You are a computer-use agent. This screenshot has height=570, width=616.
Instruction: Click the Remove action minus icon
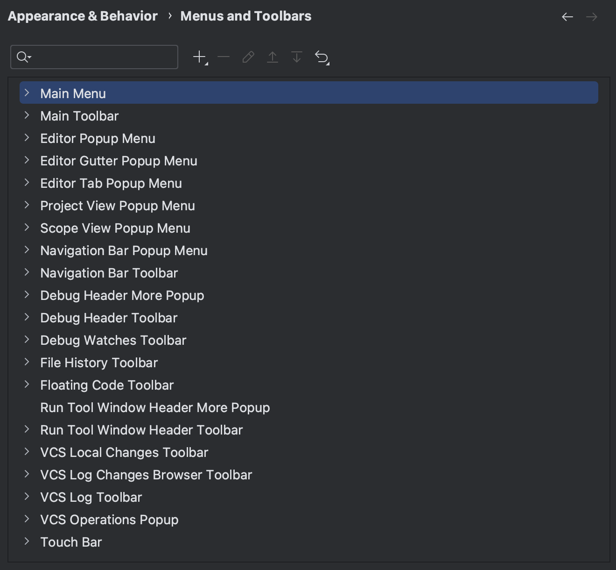click(223, 57)
